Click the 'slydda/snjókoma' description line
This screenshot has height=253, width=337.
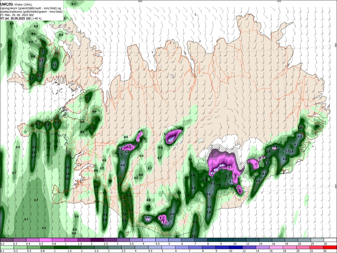[31, 12]
